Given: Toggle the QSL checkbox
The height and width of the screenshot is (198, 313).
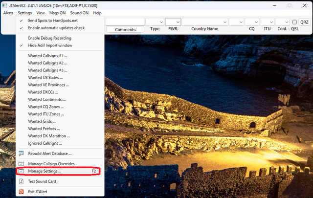Looking at the screenshot, I should (x=294, y=22).
